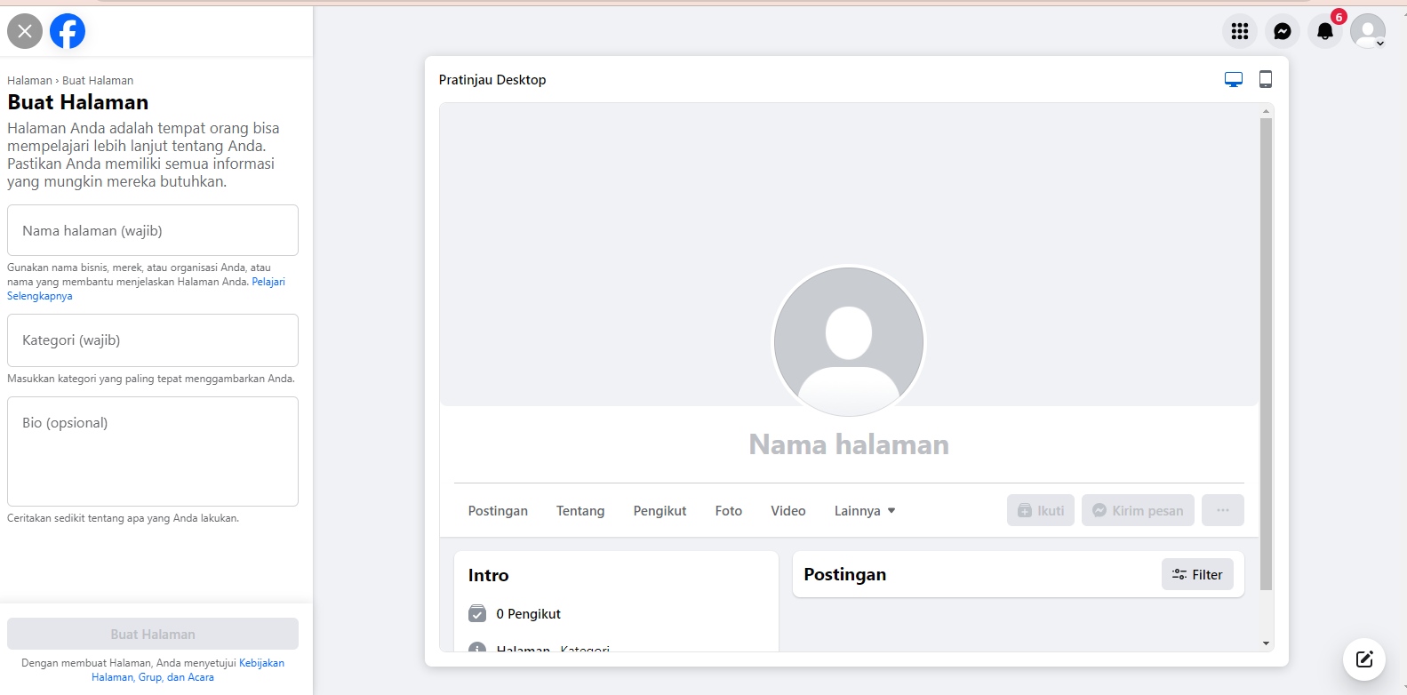This screenshot has width=1407, height=695.
Task: Click the new message compose icon
Action: click(x=1364, y=659)
